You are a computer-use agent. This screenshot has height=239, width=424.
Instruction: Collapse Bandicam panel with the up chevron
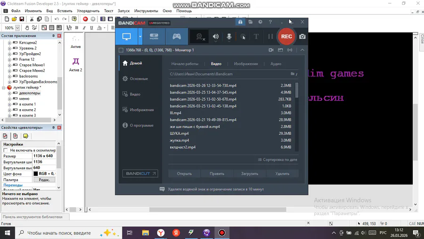pos(302,50)
